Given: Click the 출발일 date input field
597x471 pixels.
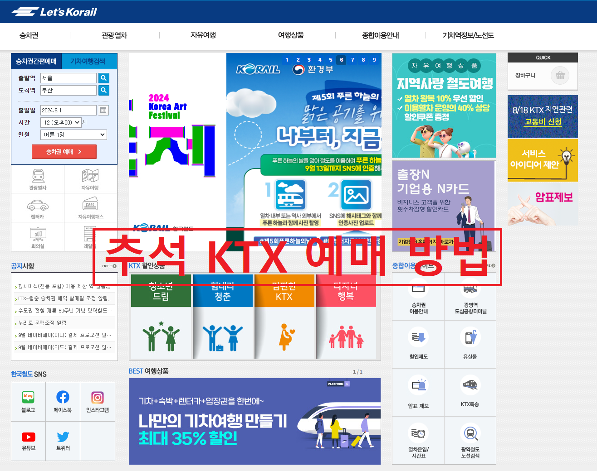Looking at the screenshot, I should 69,110.
